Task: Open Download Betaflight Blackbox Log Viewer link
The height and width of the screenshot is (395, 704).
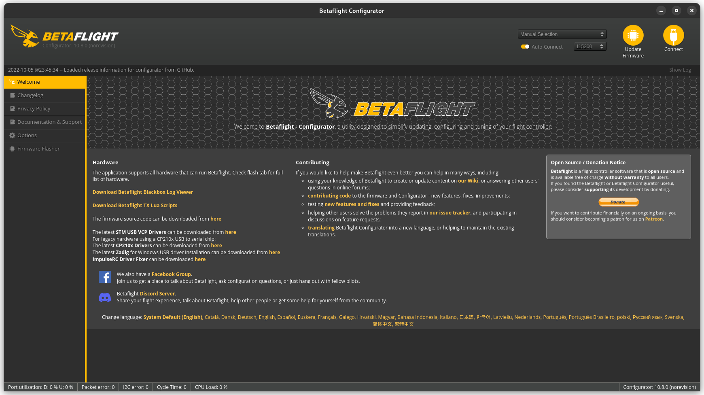Action: [x=143, y=192]
